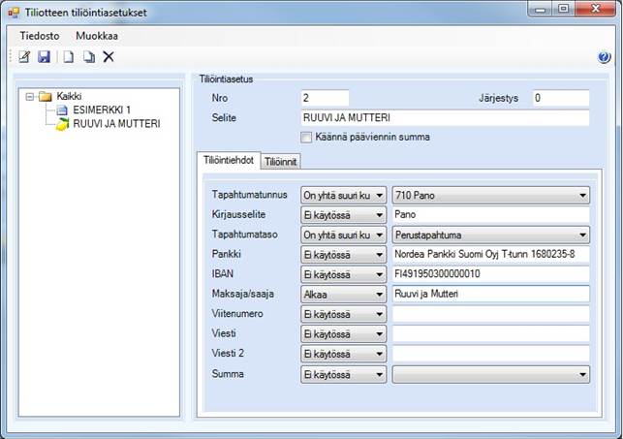This screenshot has width=623, height=439.
Task: Open the Tapahtumatunnus condition dropdown
Action: [379, 194]
